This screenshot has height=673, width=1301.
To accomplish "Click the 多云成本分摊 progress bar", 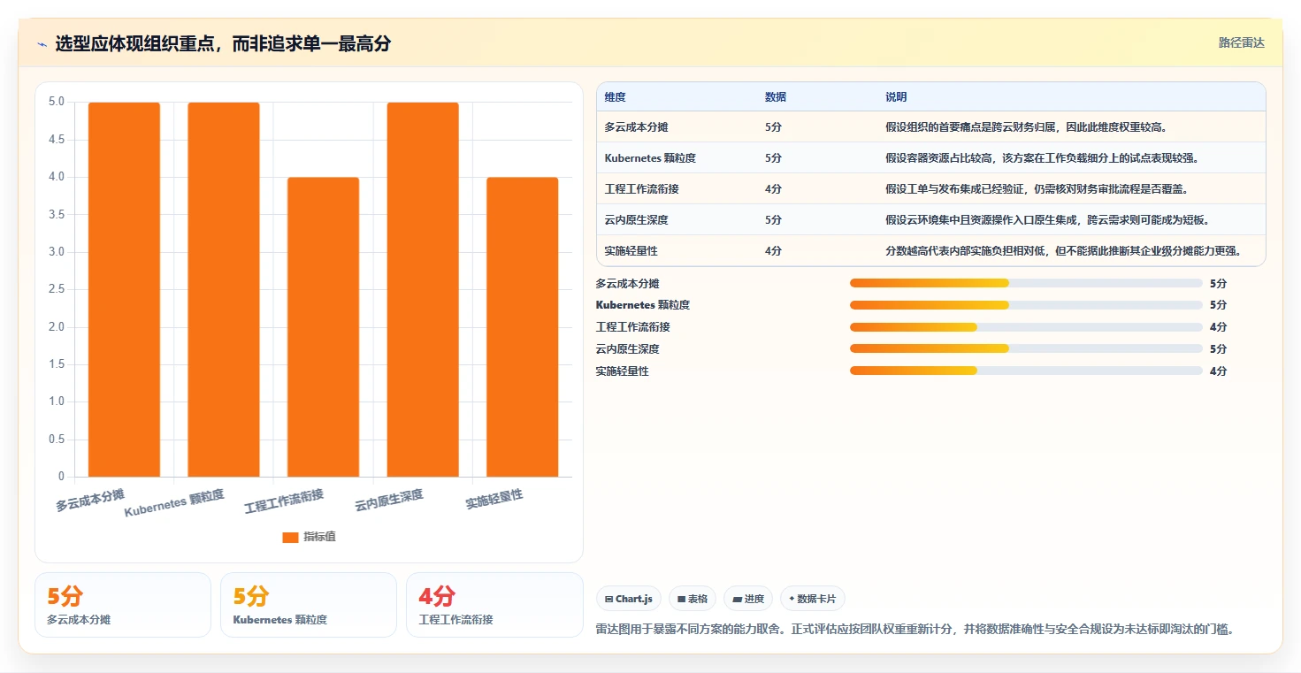I will pyautogui.click(x=1026, y=283).
